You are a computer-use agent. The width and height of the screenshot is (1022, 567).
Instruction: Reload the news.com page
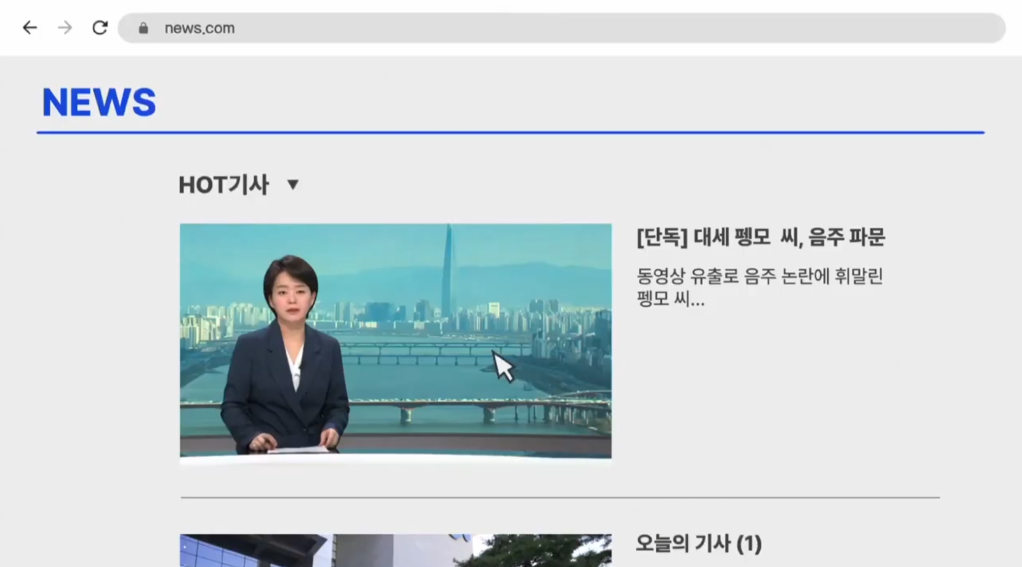(100, 28)
